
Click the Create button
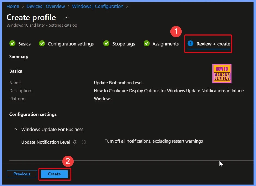54,174
